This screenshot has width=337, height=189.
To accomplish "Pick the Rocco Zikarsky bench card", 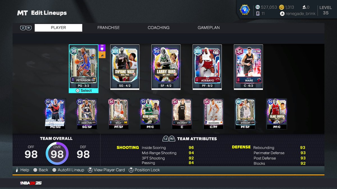I will [182, 114].
